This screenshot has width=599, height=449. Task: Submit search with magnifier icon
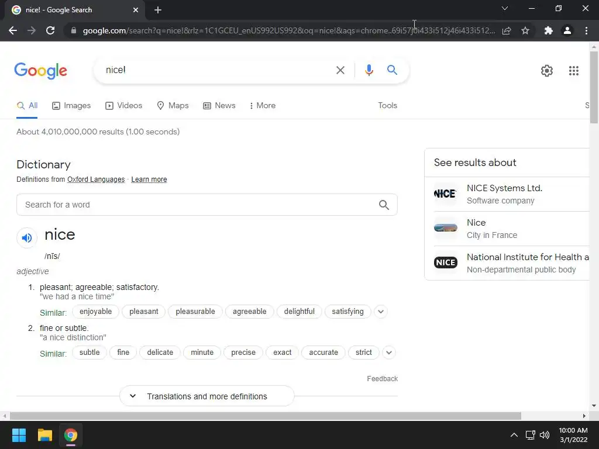pyautogui.click(x=392, y=70)
